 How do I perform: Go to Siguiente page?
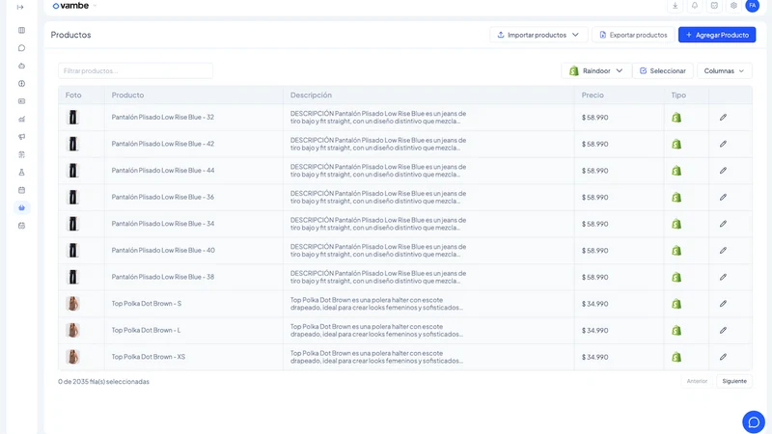(x=734, y=381)
